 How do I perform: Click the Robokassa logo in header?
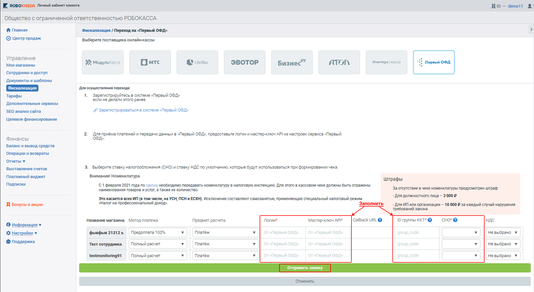pyautogui.click(x=19, y=6)
